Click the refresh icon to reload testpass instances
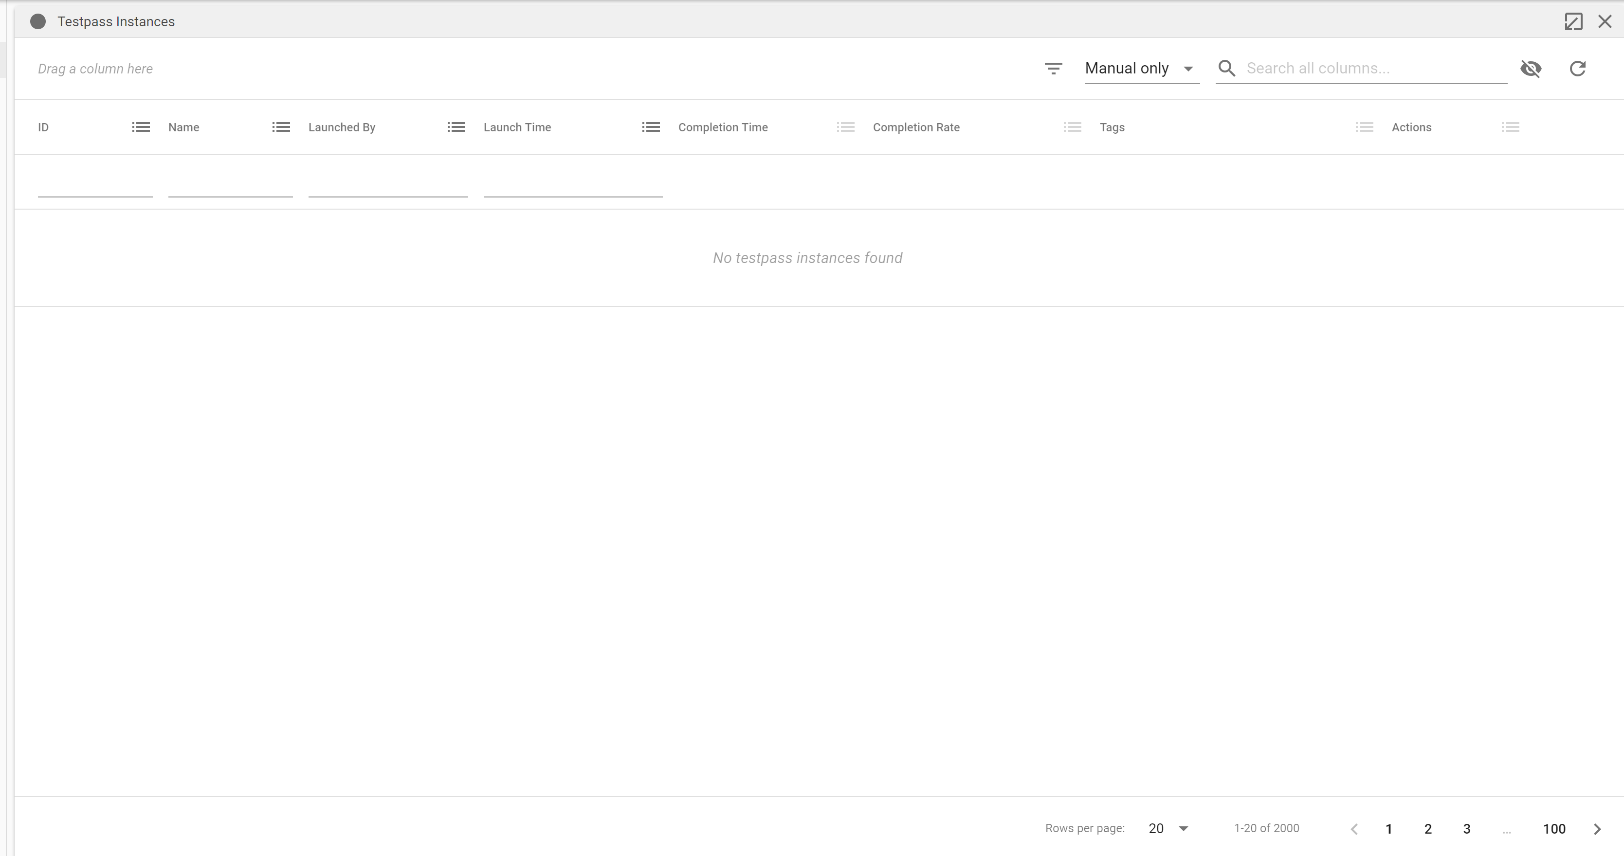This screenshot has height=856, width=1624. click(1577, 69)
